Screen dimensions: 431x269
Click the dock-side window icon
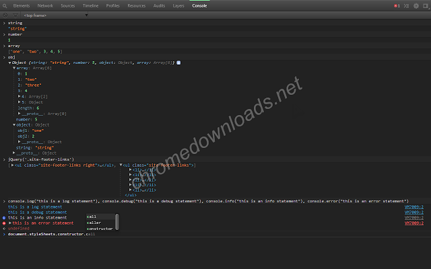point(426,6)
